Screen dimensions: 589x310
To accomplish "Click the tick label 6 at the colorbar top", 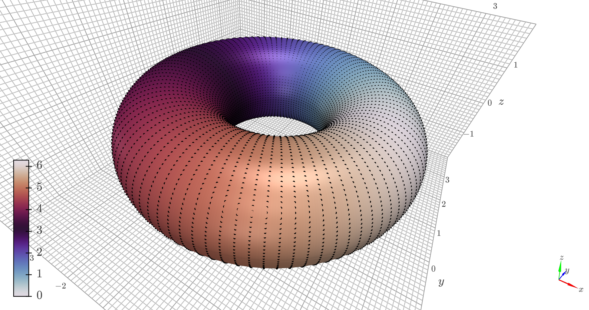I will 39,165.
